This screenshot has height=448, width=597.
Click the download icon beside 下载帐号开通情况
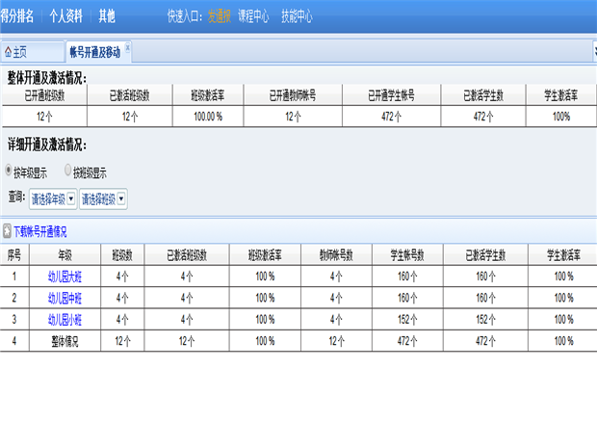[6, 232]
